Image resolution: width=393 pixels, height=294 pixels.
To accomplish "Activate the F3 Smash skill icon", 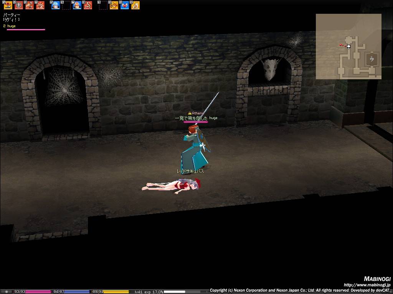I will pos(29,5).
